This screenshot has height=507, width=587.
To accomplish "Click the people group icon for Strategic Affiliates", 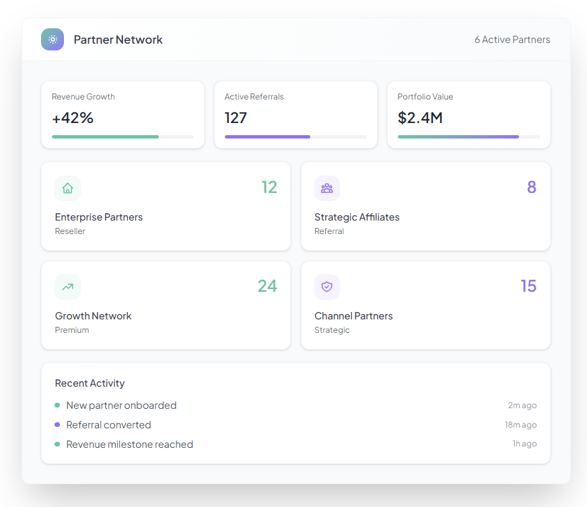I will [x=326, y=188].
